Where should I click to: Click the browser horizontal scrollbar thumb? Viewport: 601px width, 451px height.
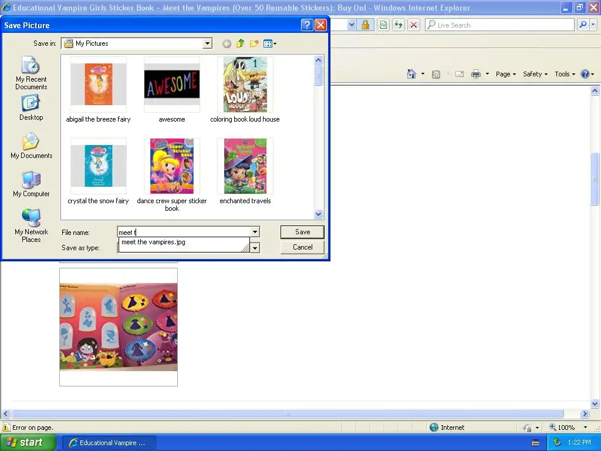288,414
